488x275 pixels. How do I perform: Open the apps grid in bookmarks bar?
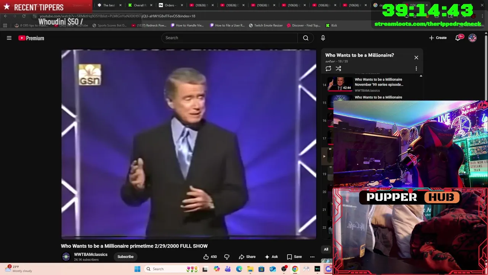(5, 26)
